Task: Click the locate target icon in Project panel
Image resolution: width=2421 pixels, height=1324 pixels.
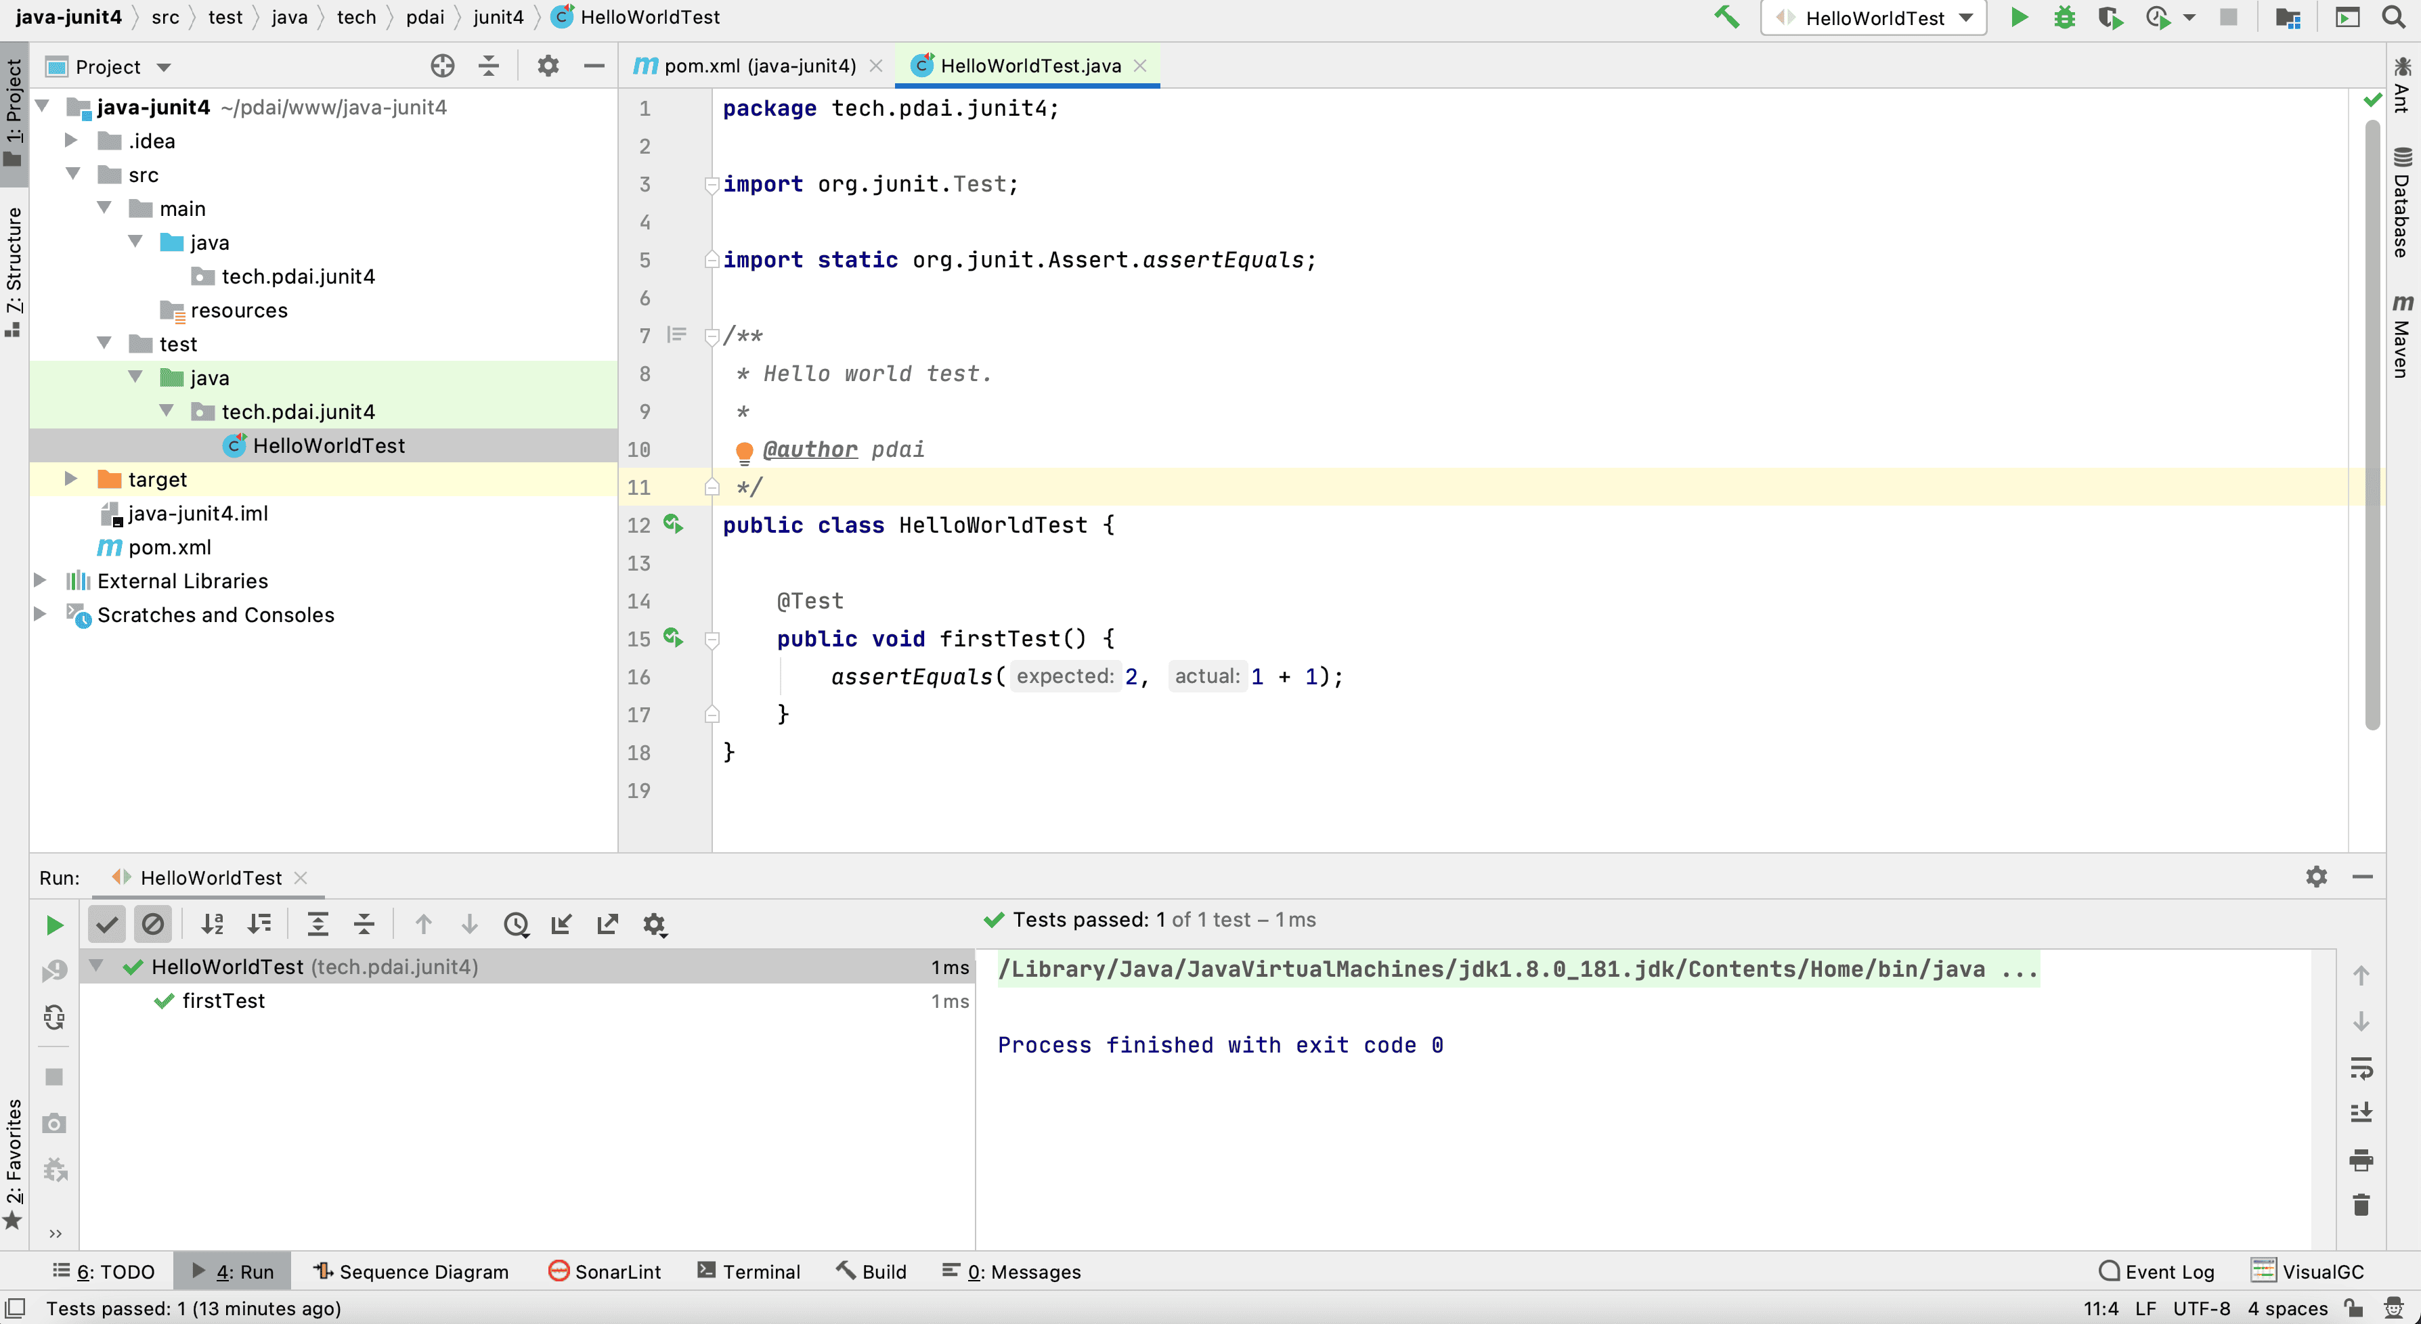Action: 441,66
